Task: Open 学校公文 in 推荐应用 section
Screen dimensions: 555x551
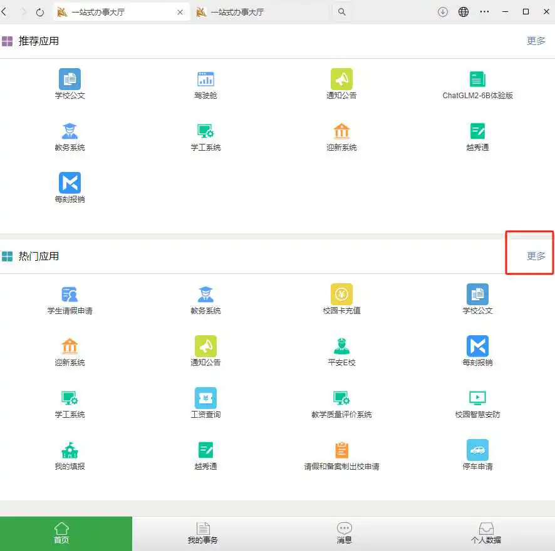Action: (70, 84)
